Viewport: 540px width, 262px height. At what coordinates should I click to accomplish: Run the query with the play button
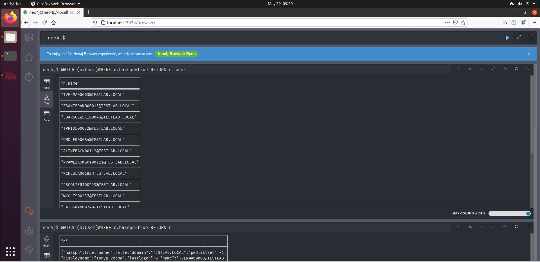coord(507,38)
